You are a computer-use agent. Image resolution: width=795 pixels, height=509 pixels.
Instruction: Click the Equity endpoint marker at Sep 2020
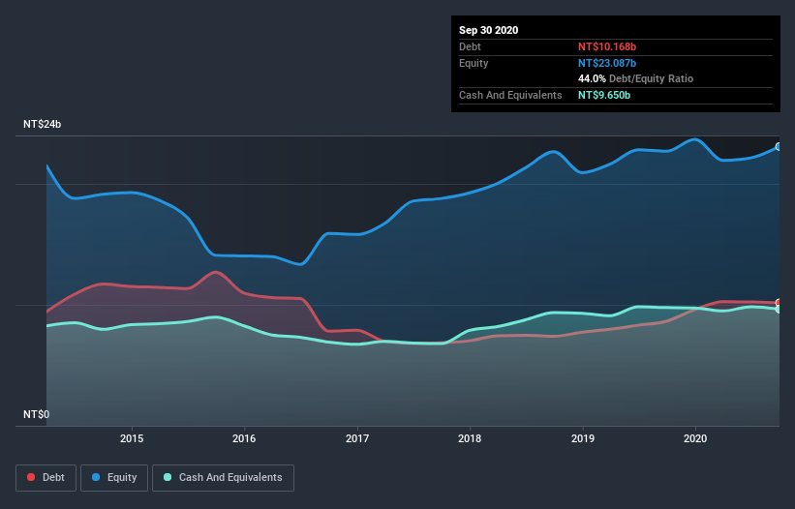tap(779, 147)
